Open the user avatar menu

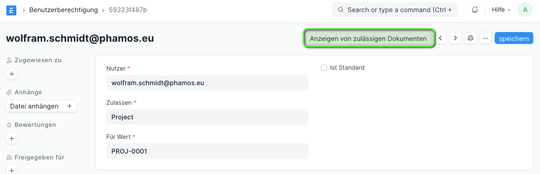pyautogui.click(x=525, y=10)
